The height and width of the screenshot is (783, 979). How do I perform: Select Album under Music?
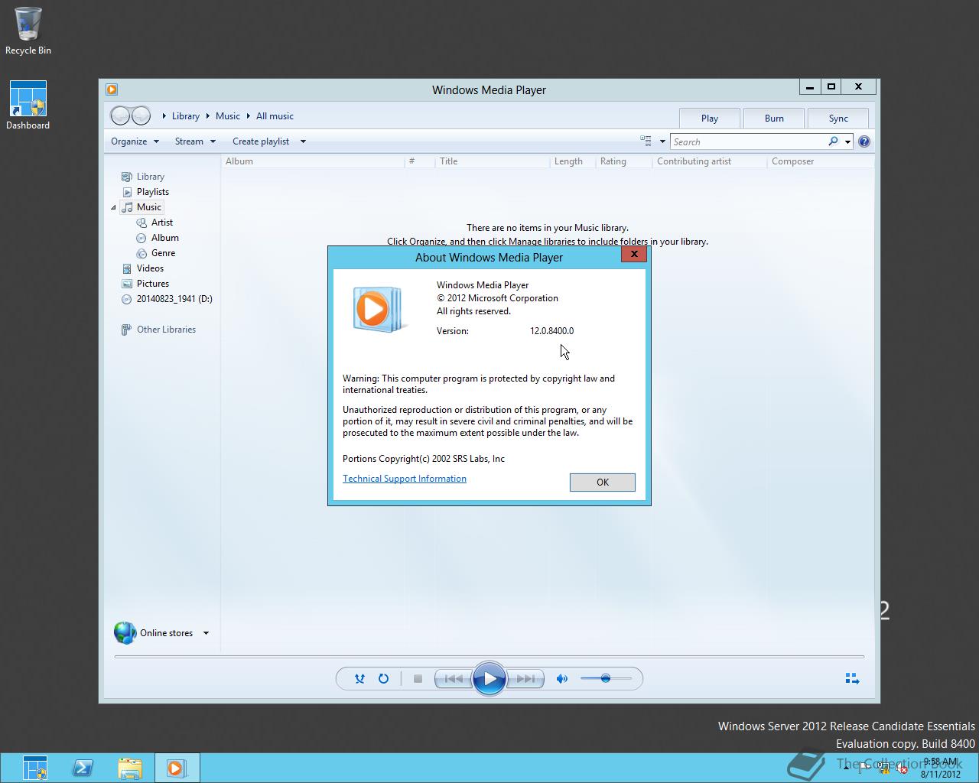[165, 238]
